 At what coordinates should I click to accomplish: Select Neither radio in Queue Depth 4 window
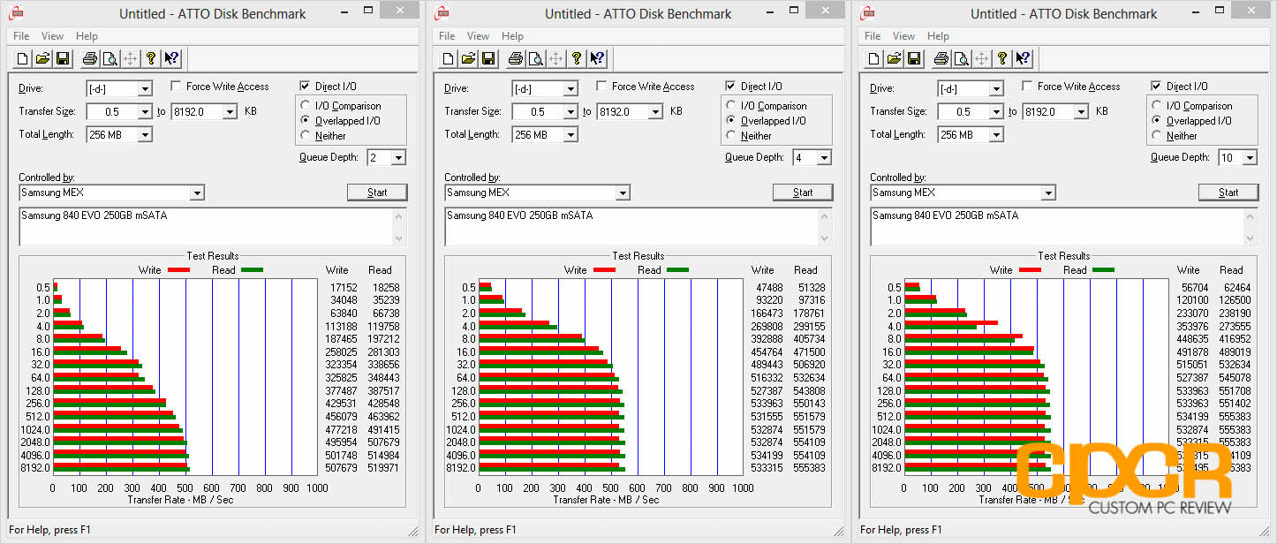pyautogui.click(x=731, y=136)
